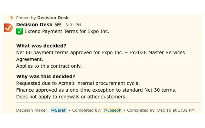Viewport: 205px width, 128px height.
Task: Click the orange pin icon above the message
Action: coord(11,18)
